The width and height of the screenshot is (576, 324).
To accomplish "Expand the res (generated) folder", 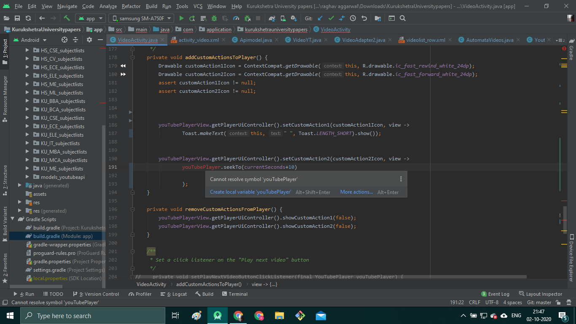I will point(19,211).
